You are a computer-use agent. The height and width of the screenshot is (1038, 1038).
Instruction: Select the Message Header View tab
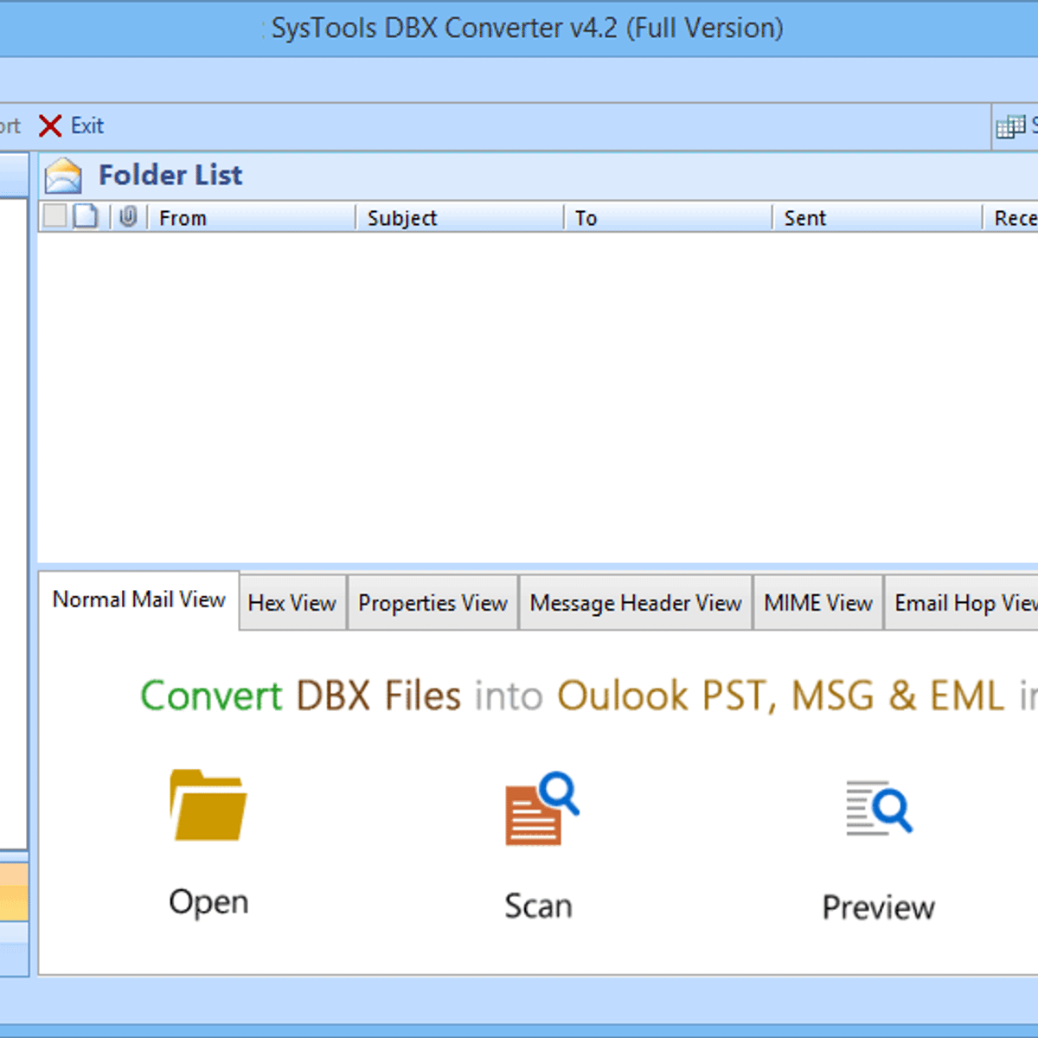[636, 603]
